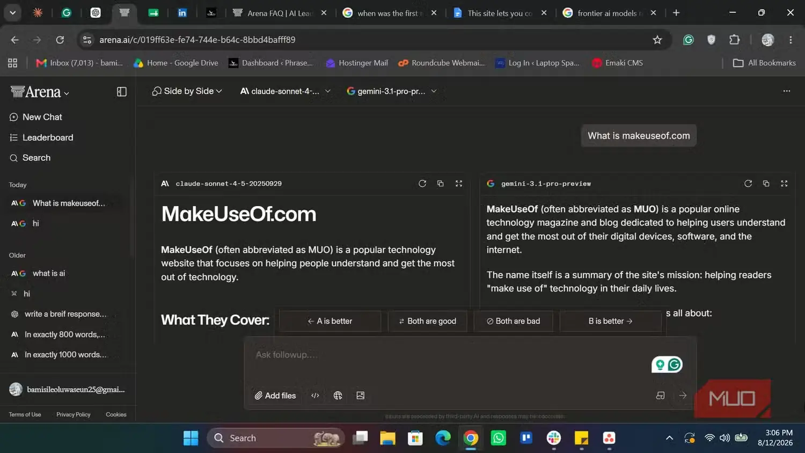Image resolution: width=805 pixels, height=453 pixels.
Task: View site information for arena.ai
Action: (87, 40)
